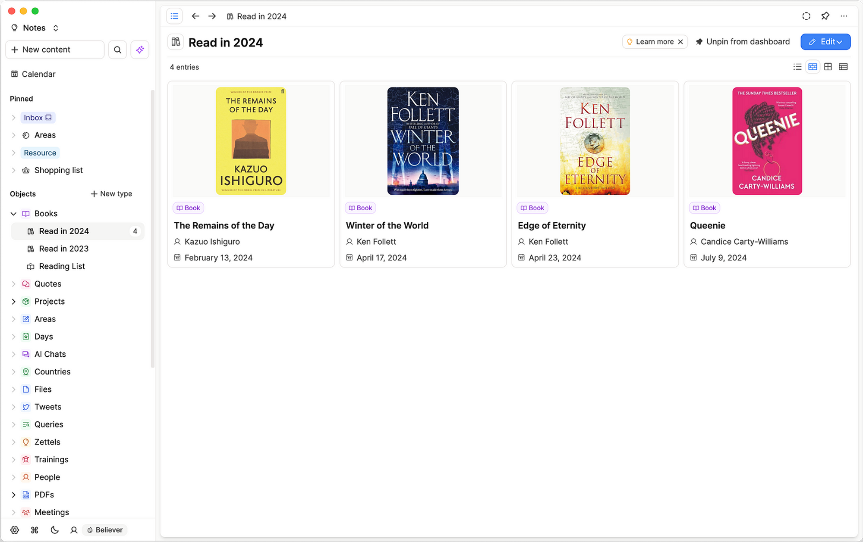
Task: Click the Believer plan badge
Action: pyautogui.click(x=105, y=530)
